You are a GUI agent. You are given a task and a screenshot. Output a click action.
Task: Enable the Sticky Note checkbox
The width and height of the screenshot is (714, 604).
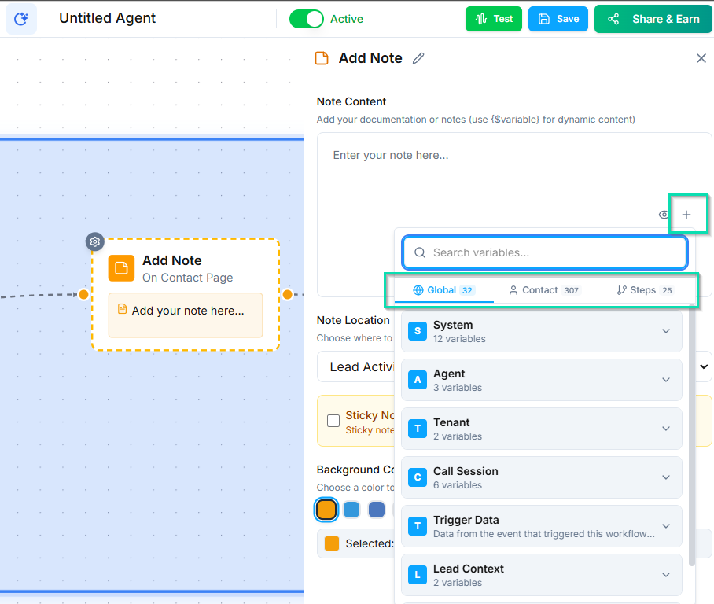point(333,421)
